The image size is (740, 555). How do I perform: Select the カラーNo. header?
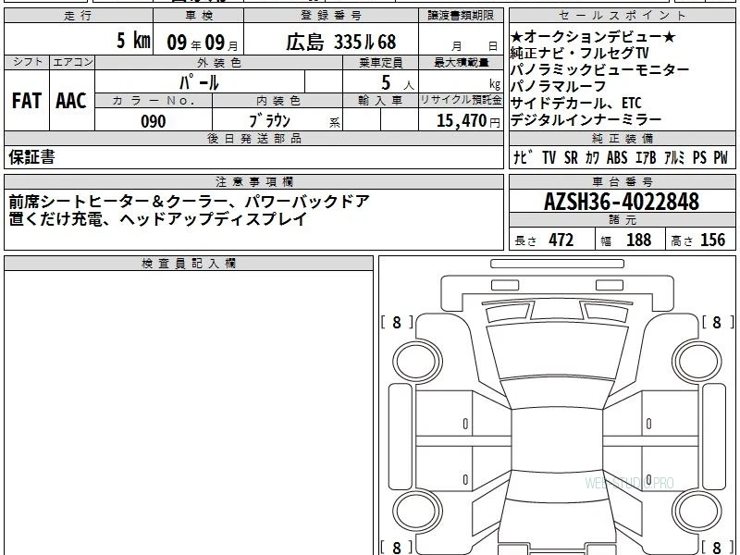coord(154,101)
